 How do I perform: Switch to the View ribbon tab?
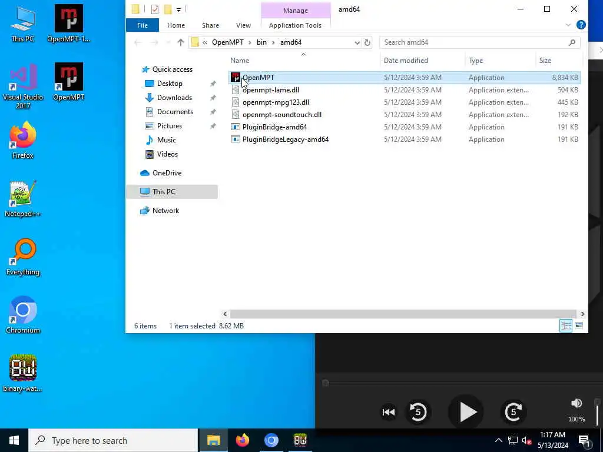243,25
